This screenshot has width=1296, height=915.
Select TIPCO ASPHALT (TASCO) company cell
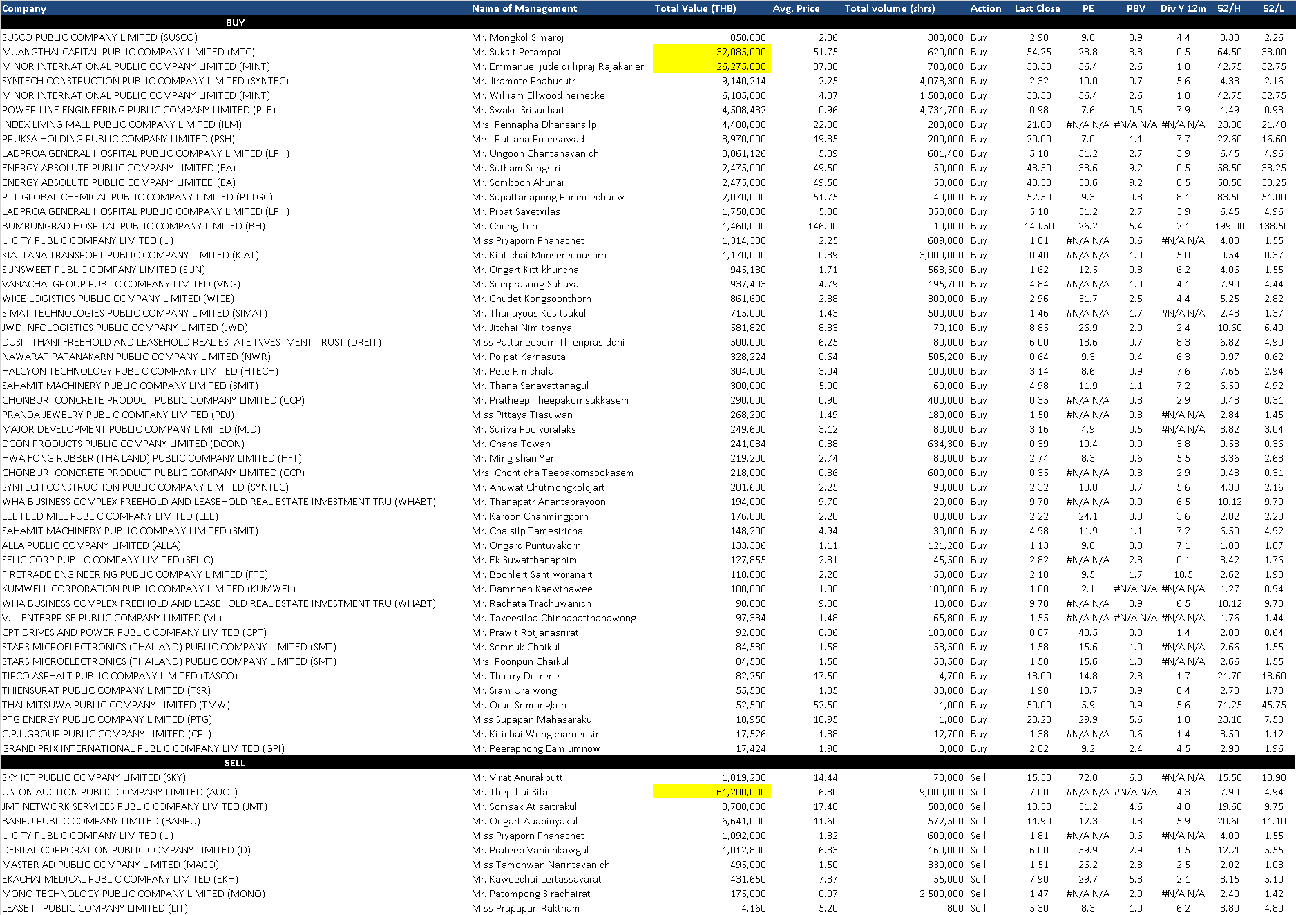click(120, 676)
